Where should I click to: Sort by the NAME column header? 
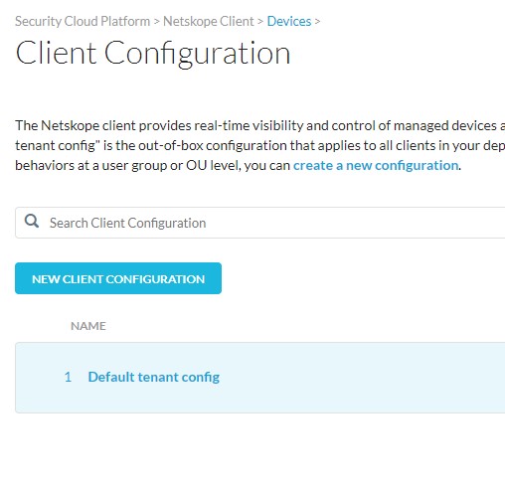click(x=88, y=326)
